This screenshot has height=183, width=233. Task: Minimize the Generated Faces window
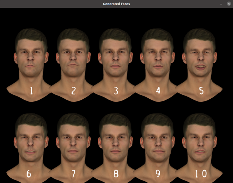click(x=221, y=4)
